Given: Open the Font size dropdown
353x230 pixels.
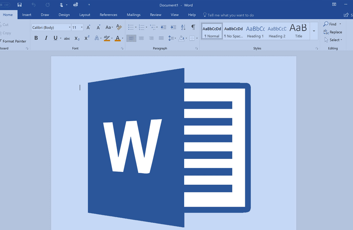Looking at the screenshot, I should pos(82,27).
